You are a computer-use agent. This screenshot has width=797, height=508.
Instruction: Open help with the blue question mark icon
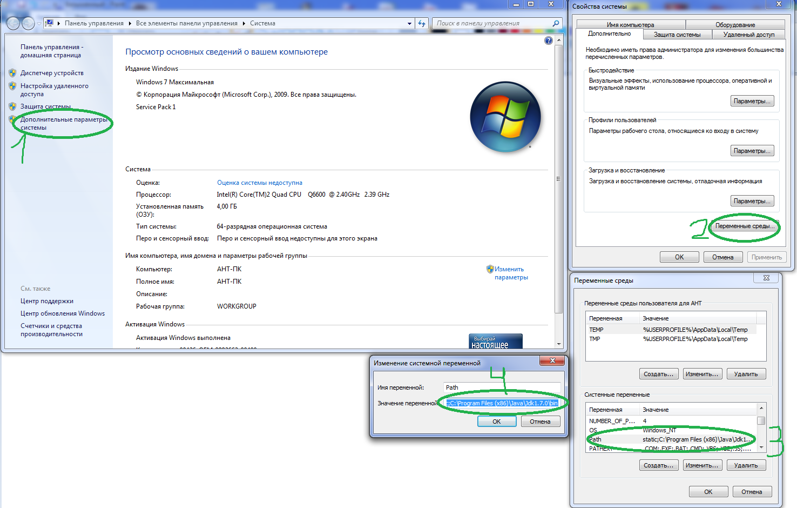(x=549, y=41)
